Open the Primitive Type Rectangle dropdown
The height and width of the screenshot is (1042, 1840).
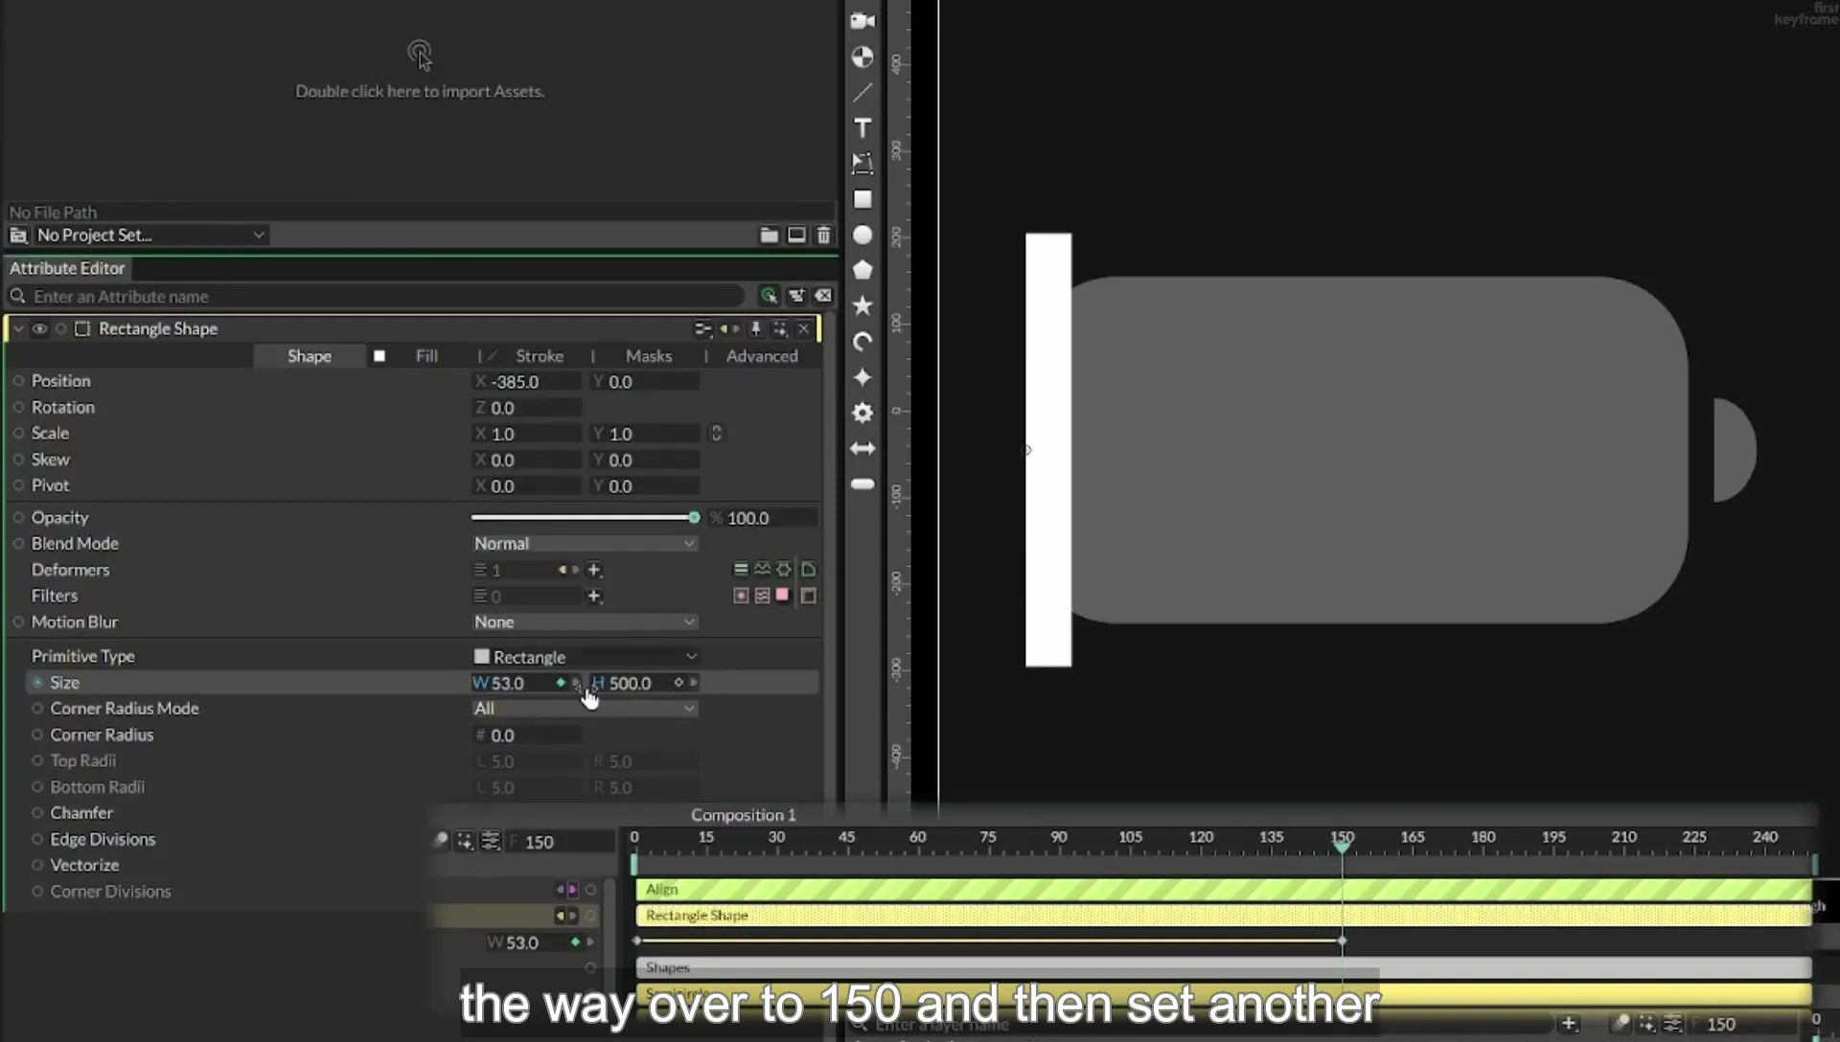click(x=585, y=657)
